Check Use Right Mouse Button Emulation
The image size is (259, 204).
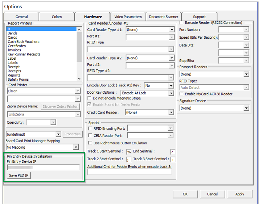[90, 143]
